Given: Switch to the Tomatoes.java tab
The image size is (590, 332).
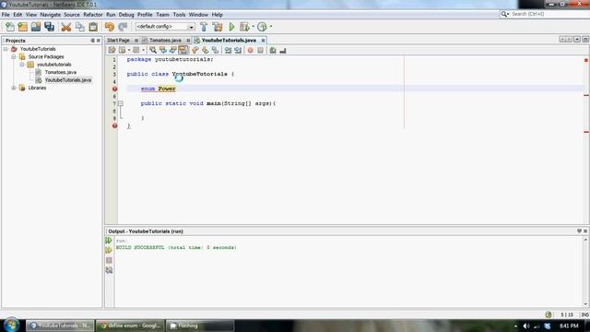Looking at the screenshot, I should point(165,41).
